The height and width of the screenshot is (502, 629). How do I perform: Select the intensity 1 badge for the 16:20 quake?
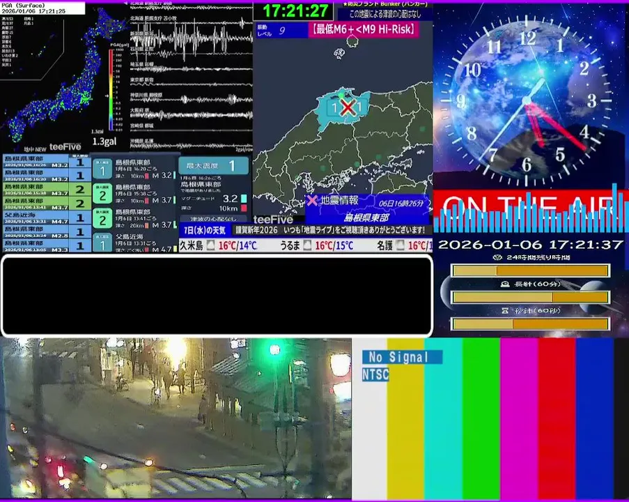pos(102,169)
